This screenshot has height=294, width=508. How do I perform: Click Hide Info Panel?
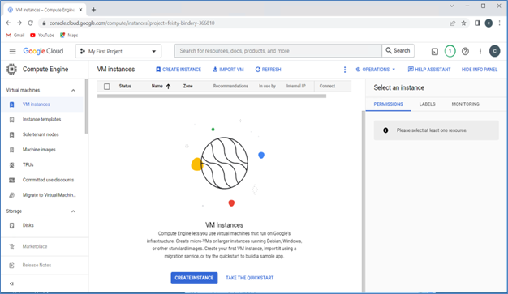(x=479, y=70)
